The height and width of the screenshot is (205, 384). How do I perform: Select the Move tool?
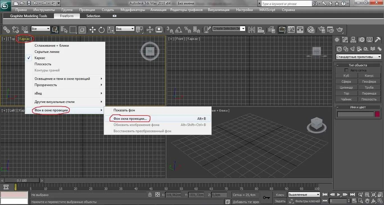tap(92, 29)
